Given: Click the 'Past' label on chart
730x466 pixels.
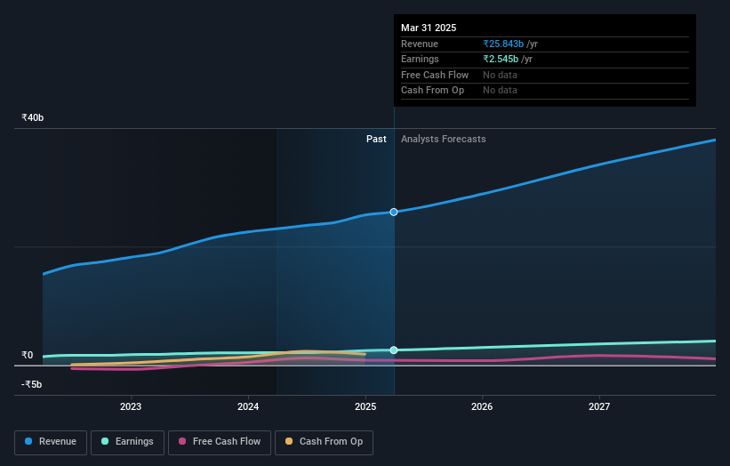Looking at the screenshot, I should point(376,140).
